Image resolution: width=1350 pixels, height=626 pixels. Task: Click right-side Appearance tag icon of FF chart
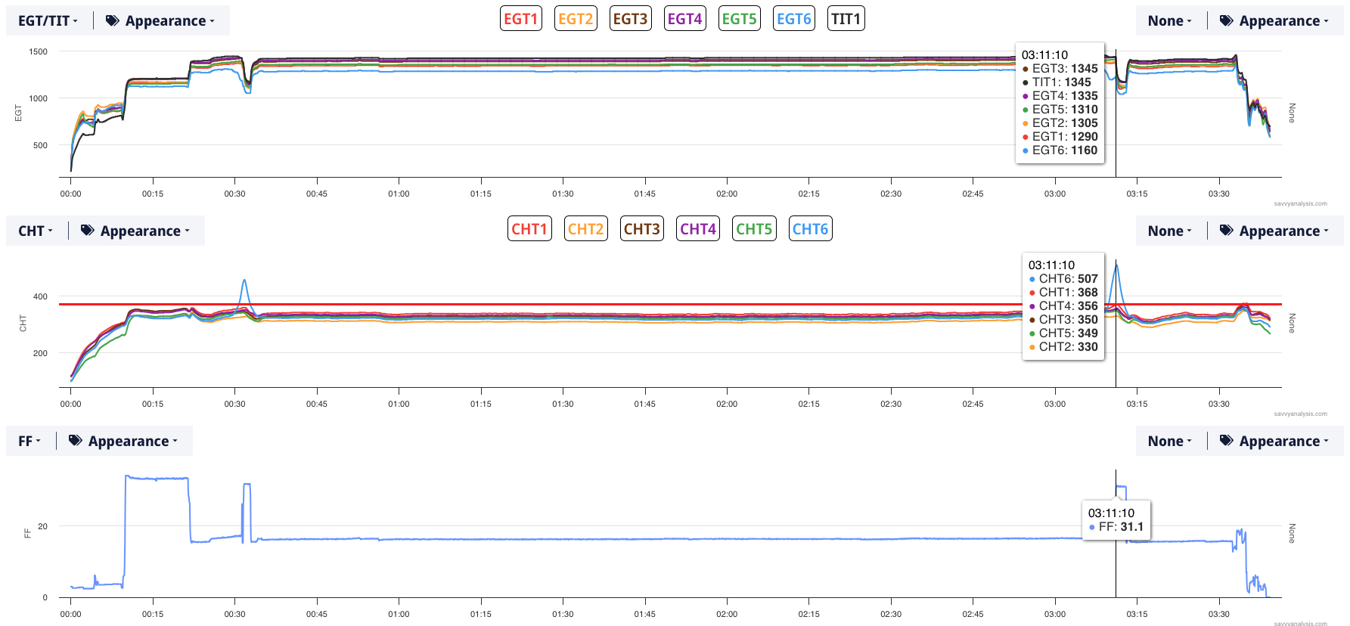(x=1227, y=442)
